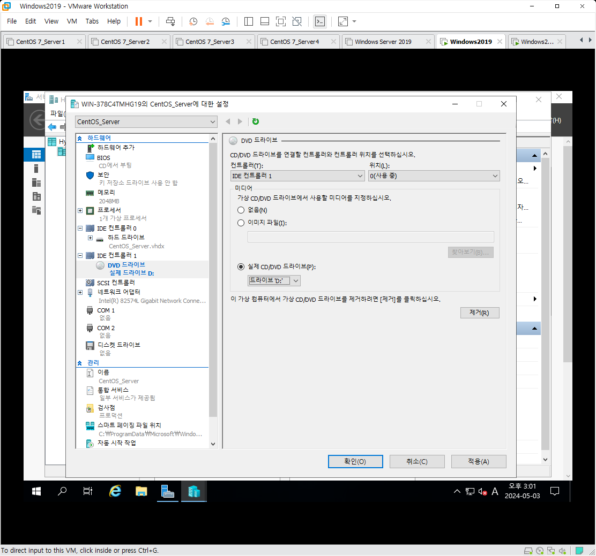Select the 이름 (Name) management item
Screen dimensions: 596x556
click(103, 372)
